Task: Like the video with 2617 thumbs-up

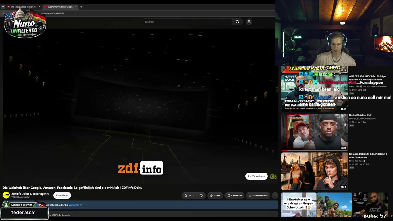Action: [189, 196]
